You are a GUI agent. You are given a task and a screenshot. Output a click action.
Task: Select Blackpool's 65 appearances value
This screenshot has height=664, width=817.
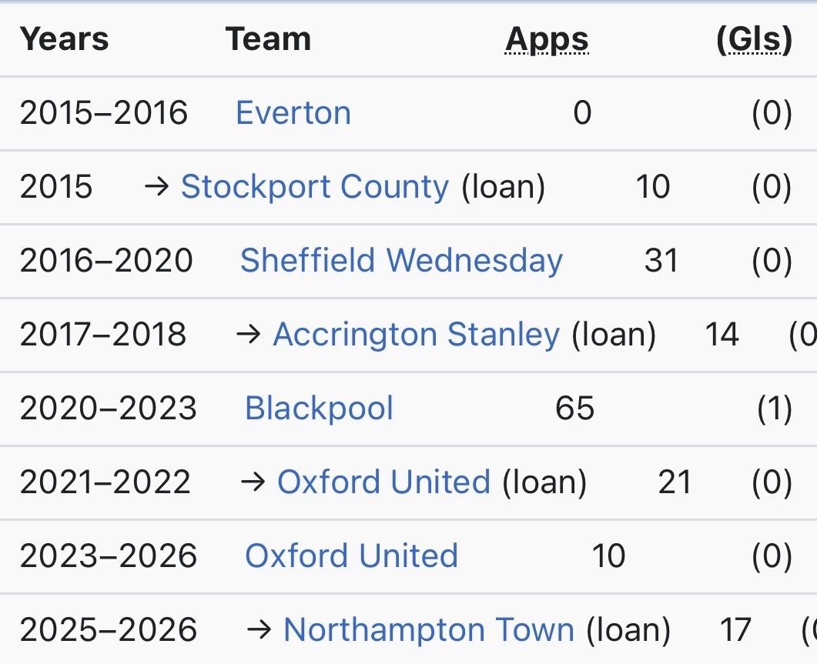574,409
